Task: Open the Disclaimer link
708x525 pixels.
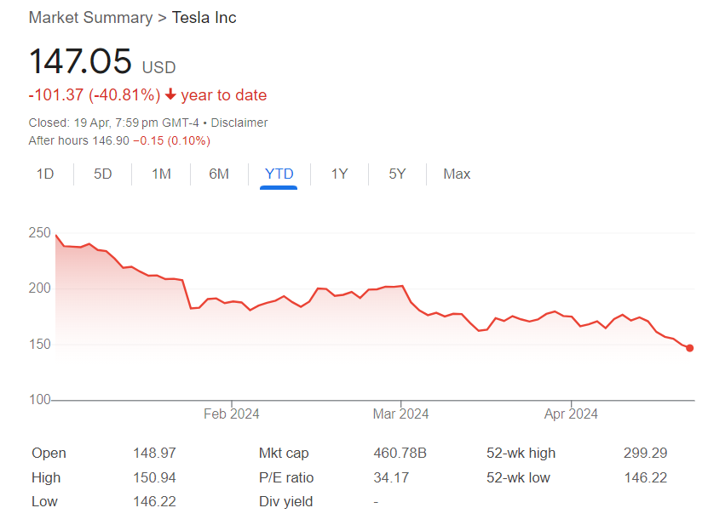Action: (240, 123)
